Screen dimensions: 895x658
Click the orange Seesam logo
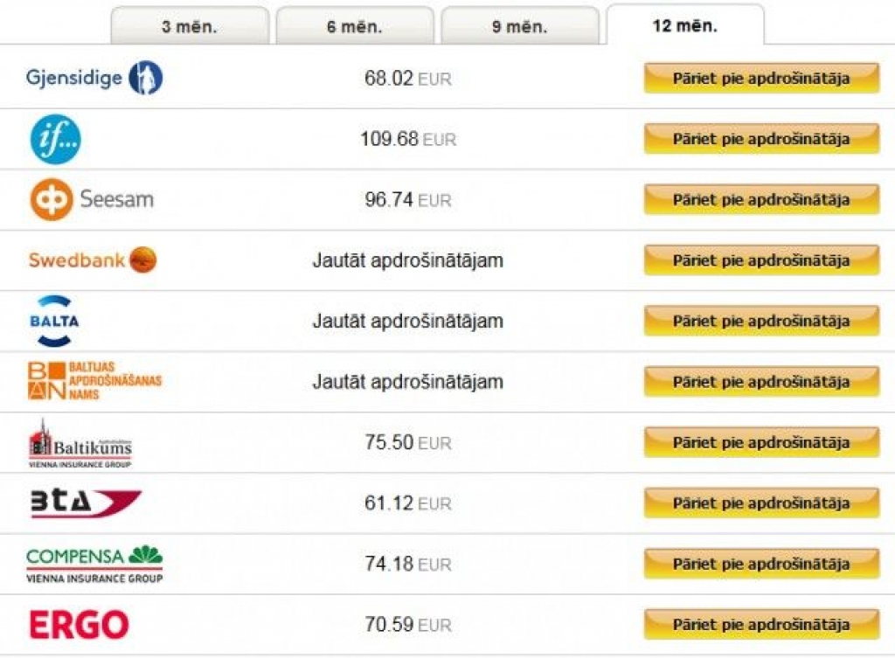tap(92, 199)
